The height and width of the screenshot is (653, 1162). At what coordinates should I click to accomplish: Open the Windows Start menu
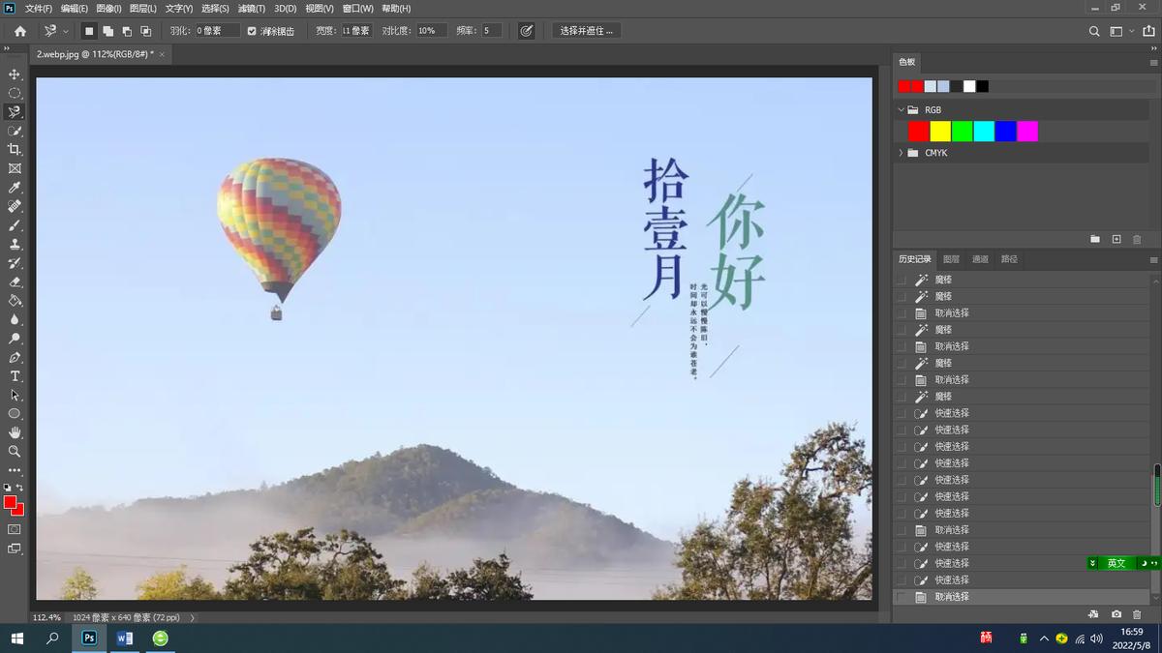tap(16, 638)
